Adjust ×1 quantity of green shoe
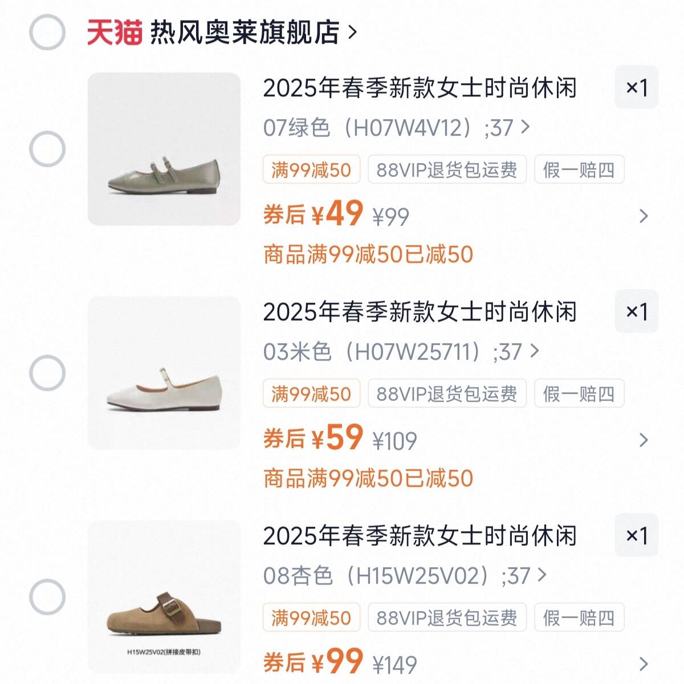Image resolution: width=684 pixels, height=684 pixels. 636,88
